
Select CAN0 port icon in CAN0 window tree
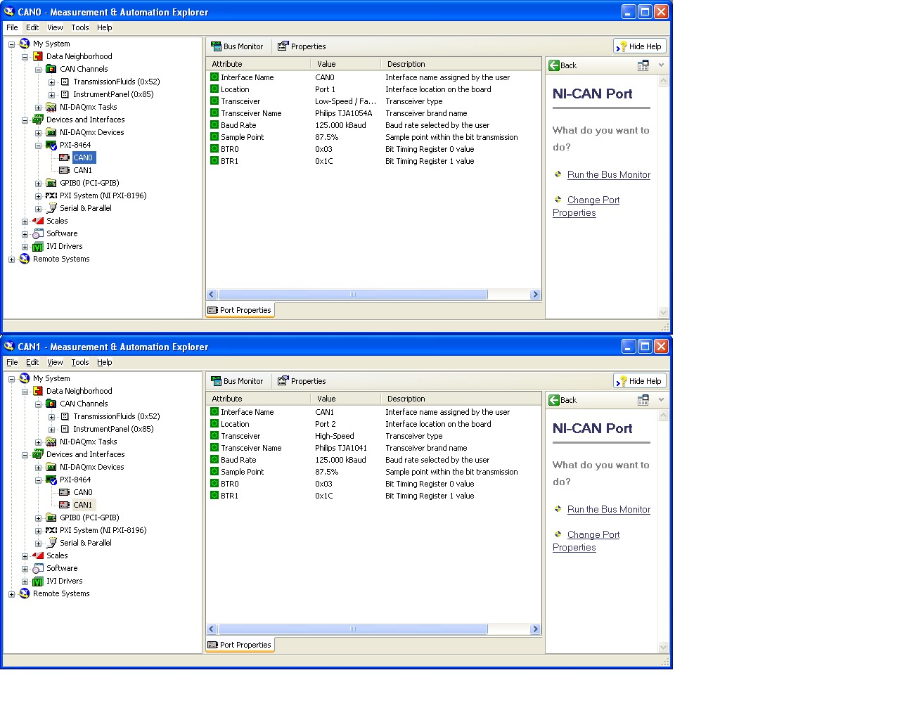(x=65, y=157)
